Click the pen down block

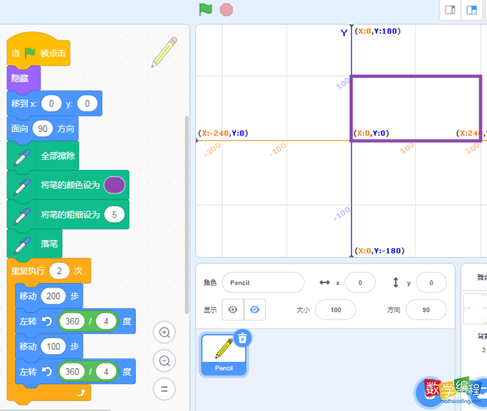click(x=49, y=244)
